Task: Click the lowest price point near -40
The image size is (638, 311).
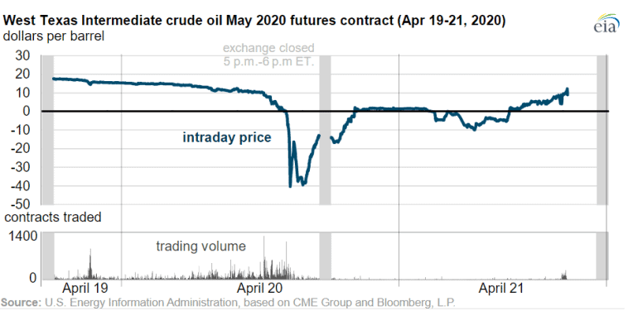Action: (x=290, y=186)
